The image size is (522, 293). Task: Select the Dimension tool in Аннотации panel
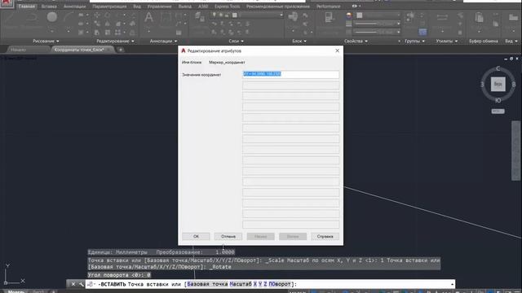pos(166,17)
